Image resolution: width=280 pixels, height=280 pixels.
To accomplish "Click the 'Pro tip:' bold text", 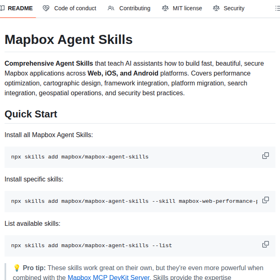I will point(34,268).
